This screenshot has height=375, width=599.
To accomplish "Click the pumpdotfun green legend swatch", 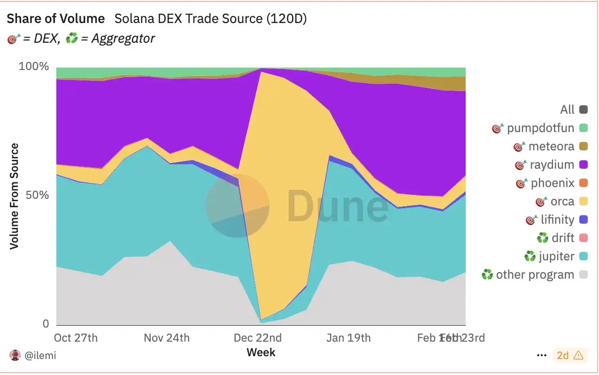I will pyautogui.click(x=584, y=128).
